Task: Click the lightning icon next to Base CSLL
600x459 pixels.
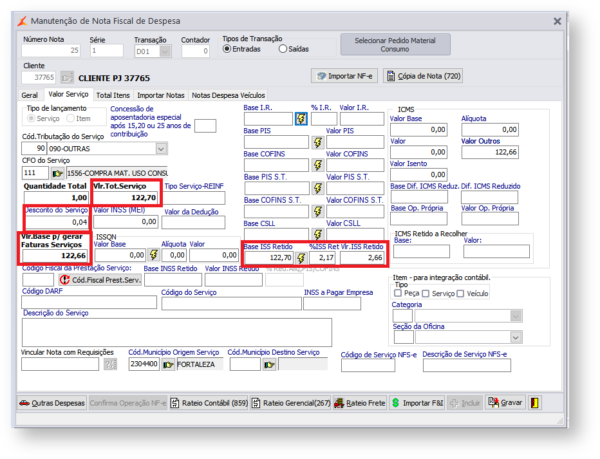Action: click(318, 234)
